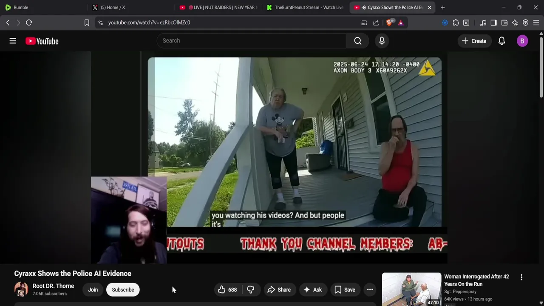Viewport: 544px width, 306px height.
Task: Open Sgt. Pepperspray channel link
Action: click(460, 292)
